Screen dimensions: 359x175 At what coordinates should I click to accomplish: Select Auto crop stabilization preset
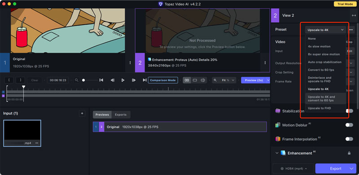(325, 62)
